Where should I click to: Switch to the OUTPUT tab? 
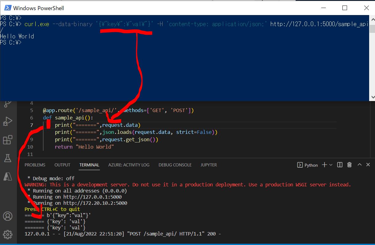[62, 165]
